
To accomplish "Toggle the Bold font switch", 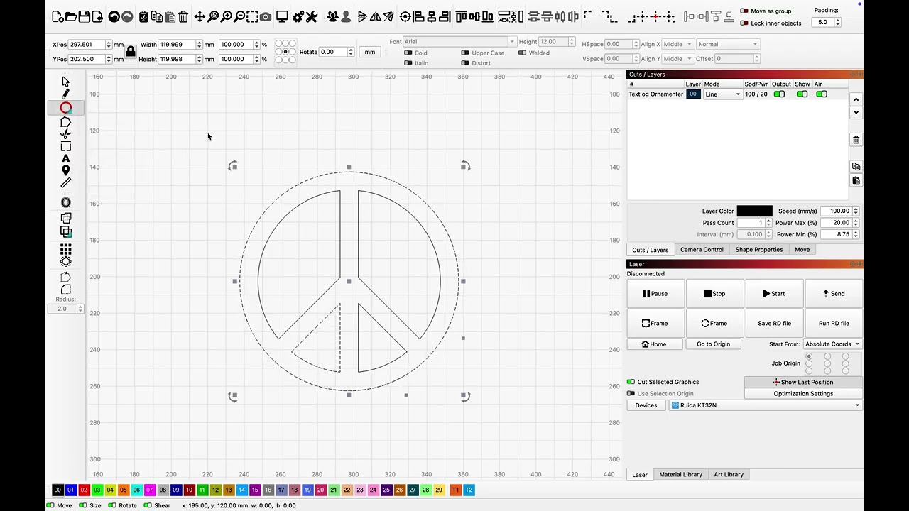I will pyautogui.click(x=408, y=53).
